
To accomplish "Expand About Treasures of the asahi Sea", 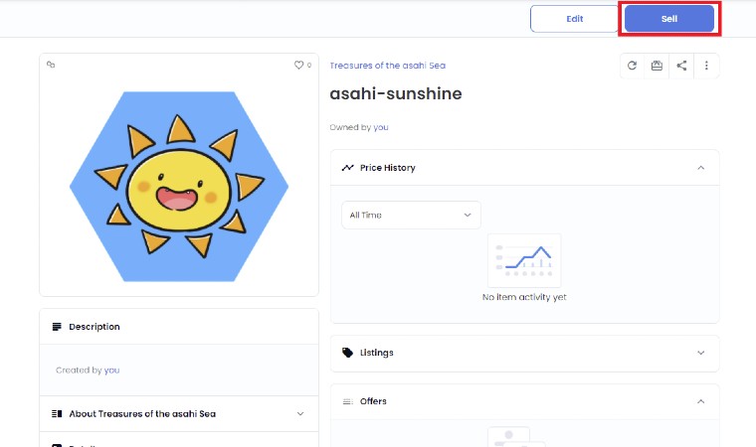I will point(300,413).
